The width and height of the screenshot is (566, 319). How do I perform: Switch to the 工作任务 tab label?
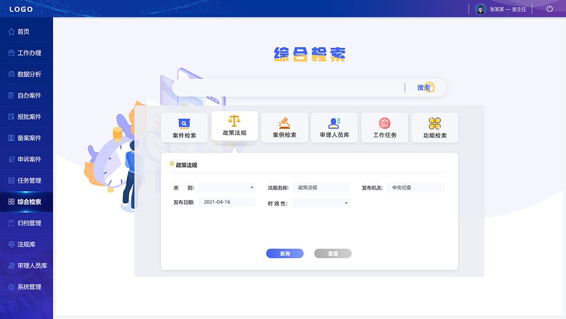[x=384, y=135]
